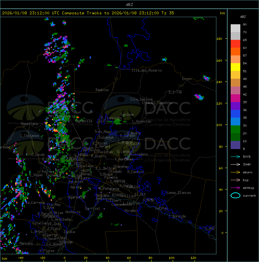Viewport: 259px width, 262px height.
Task: Click the Manzano label
Action: coord(26,243)
